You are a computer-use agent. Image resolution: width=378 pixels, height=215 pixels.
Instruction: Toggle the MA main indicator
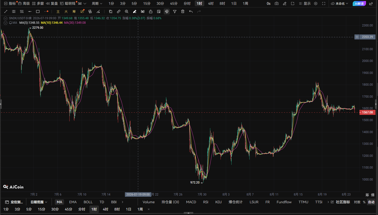(x=59, y=202)
